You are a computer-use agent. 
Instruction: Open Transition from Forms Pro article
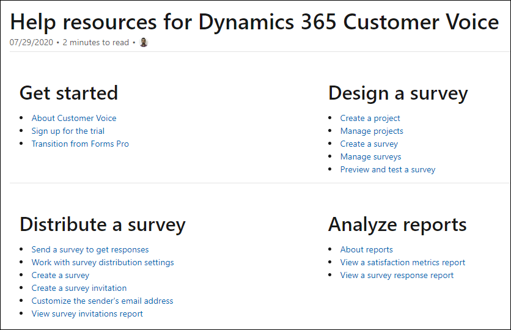(80, 144)
